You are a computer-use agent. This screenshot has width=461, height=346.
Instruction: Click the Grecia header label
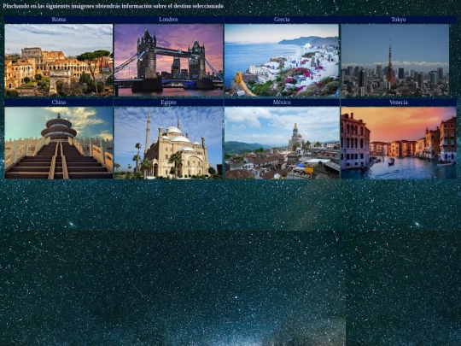282,20
